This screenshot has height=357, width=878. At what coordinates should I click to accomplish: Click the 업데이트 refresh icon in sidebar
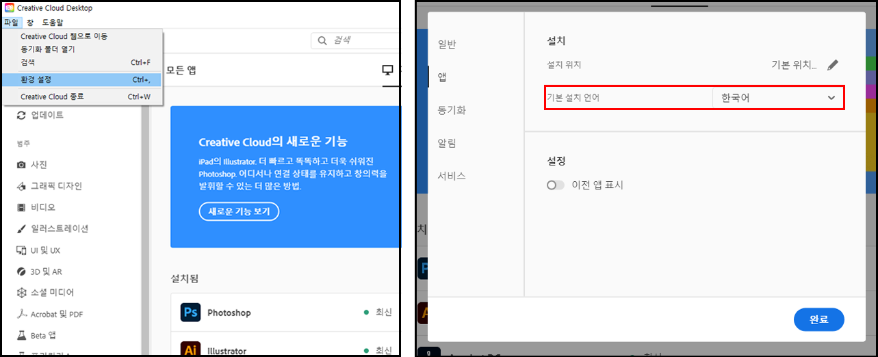(21, 115)
